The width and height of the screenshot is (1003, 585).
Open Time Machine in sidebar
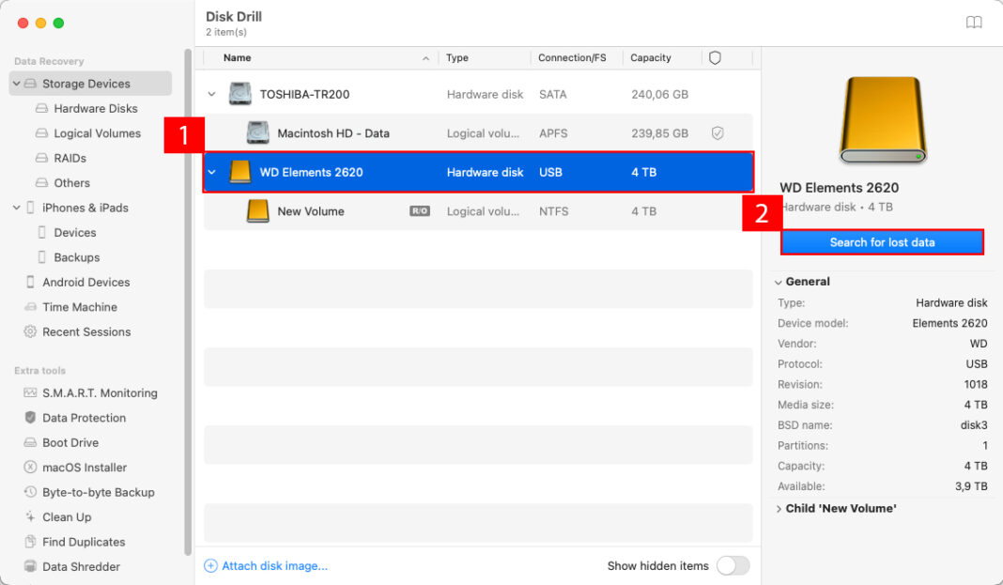point(79,307)
